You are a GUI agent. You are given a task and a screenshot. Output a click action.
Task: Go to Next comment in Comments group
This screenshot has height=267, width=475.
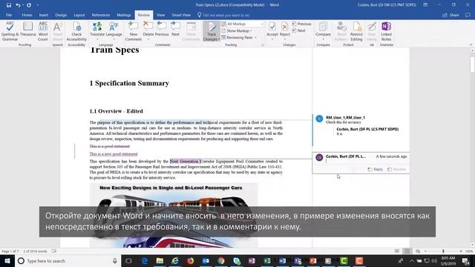(175, 30)
